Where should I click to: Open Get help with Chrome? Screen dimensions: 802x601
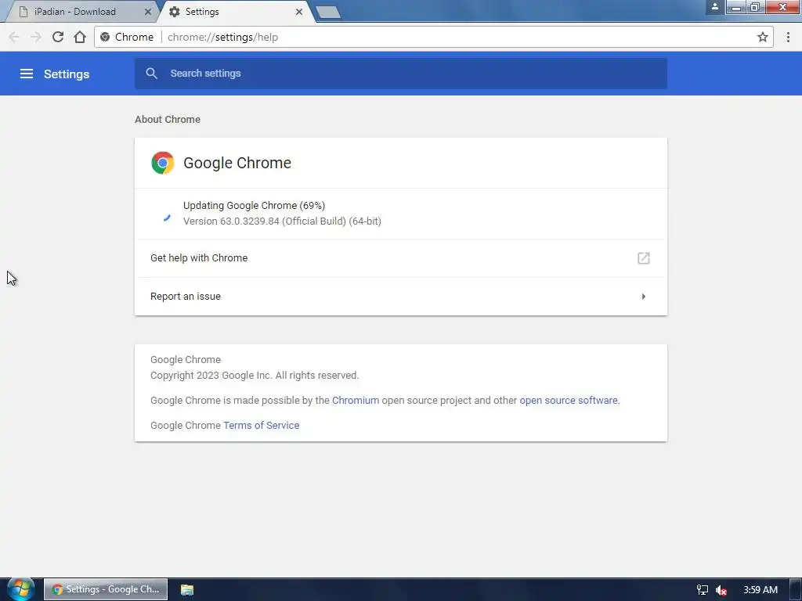401,258
